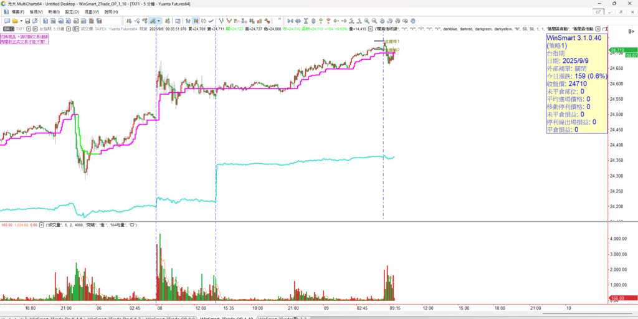Switch to the WinSmart_2Trade_OP_1_10 workspace tab

pyautogui.click(x=224, y=317)
